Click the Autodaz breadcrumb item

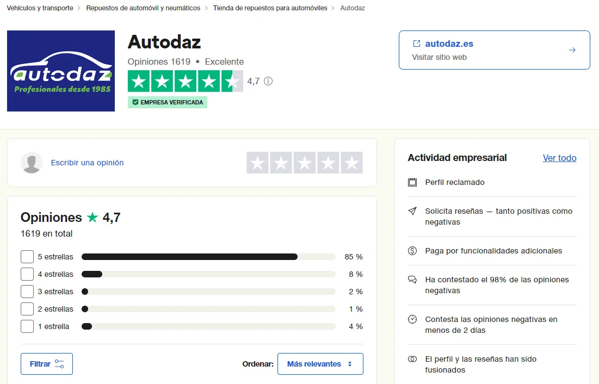click(x=353, y=8)
